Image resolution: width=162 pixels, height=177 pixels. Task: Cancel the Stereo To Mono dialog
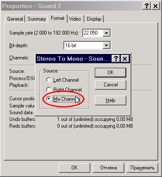[x=110, y=85]
